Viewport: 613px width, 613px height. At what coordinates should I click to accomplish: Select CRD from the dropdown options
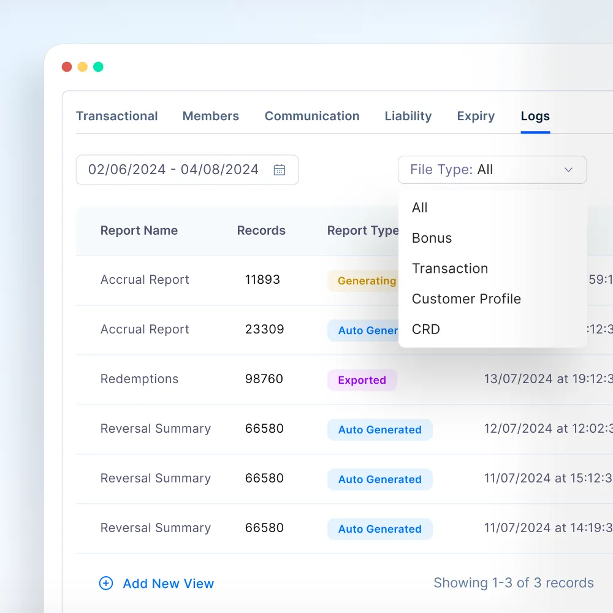coord(425,329)
